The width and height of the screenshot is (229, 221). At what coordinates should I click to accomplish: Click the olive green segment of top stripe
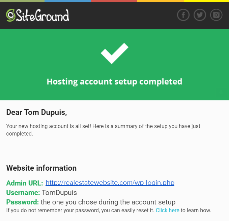tap(22, 1)
